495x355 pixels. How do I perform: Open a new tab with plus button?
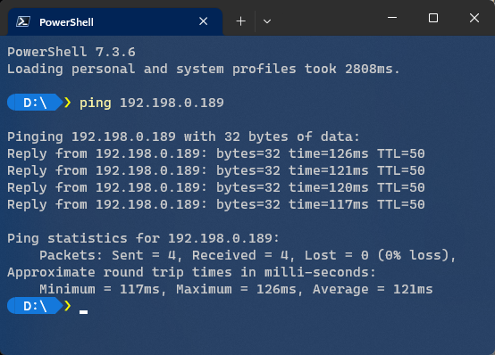[x=241, y=21]
